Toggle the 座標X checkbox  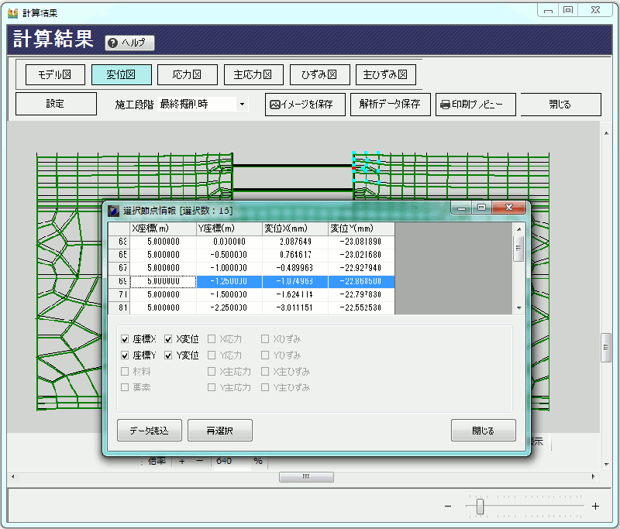point(125,339)
